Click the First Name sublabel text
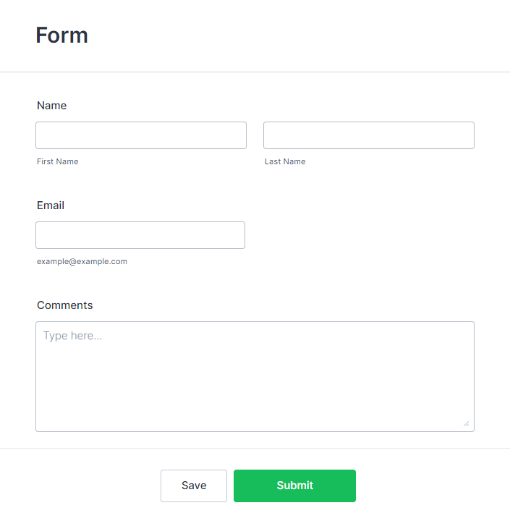 pos(58,161)
